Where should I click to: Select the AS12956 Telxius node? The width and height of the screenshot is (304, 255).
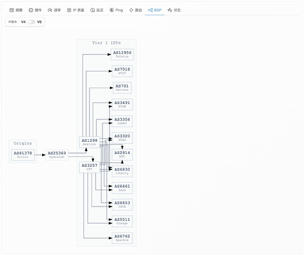pyautogui.click(x=122, y=55)
